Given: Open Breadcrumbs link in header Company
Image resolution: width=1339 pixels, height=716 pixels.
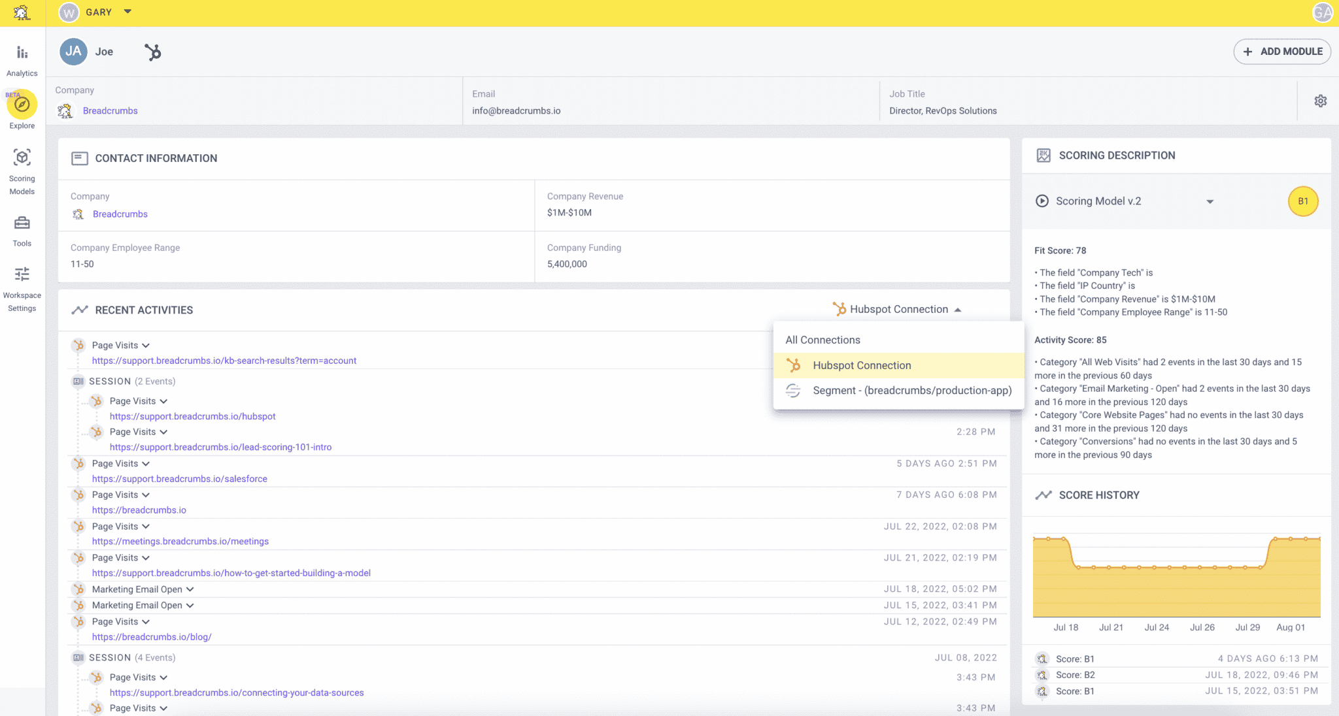Looking at the screenshot, I should (x=110, y=111).
